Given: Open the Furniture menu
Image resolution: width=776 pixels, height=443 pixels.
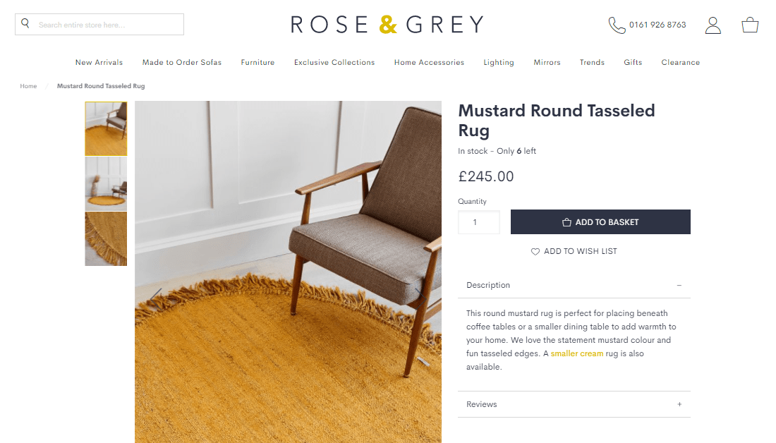Looking at the screenshot, I should (257, 62).
